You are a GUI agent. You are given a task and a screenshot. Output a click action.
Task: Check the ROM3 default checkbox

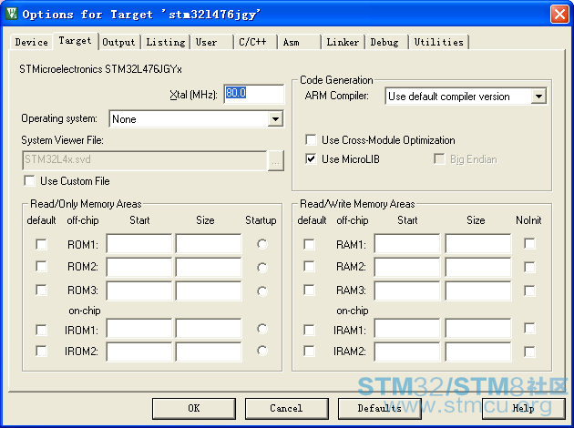click(41, 290)
